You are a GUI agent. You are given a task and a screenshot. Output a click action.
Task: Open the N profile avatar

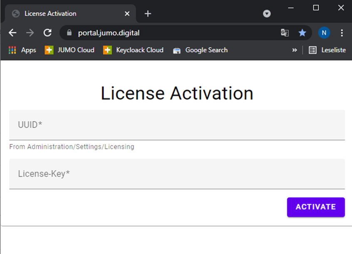(x=324, y=33)
